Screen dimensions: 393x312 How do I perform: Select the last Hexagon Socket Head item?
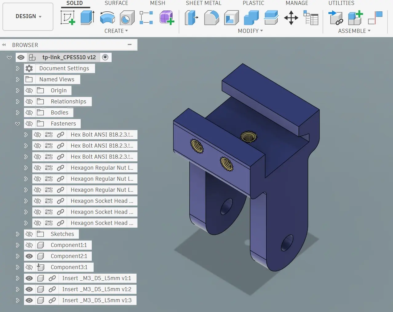[102, 223]
